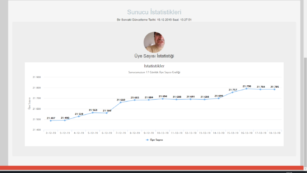Click the 18-12-19 axis date label
The height and width of the screenshot is (173, 307).
pos(274,133)
